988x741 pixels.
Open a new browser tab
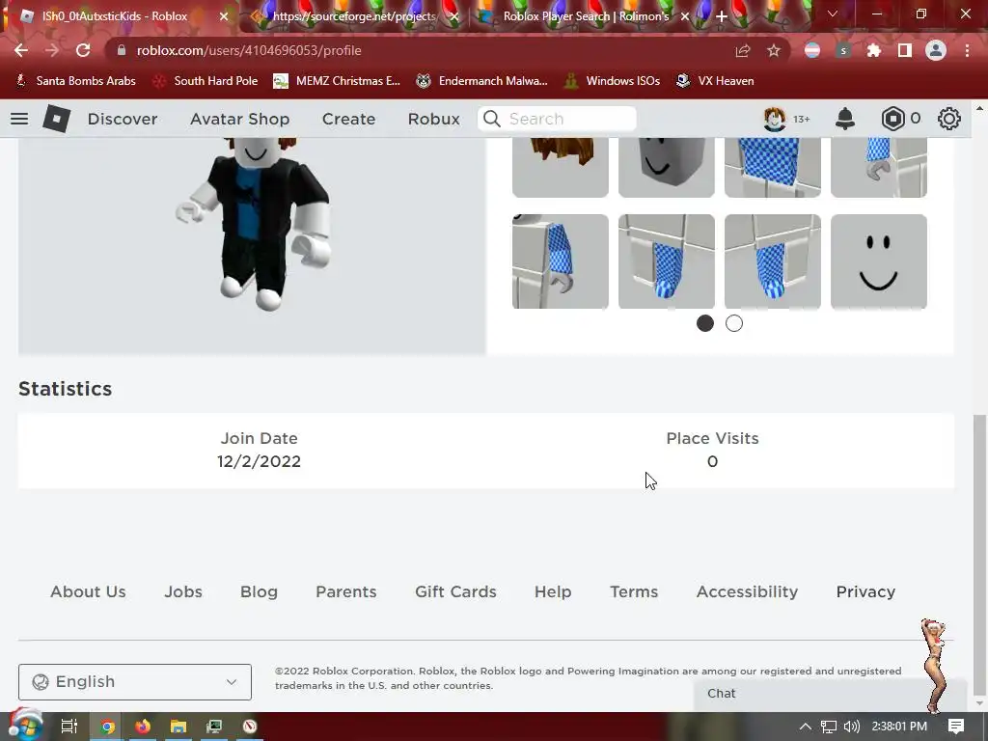[x=722, y=16]
